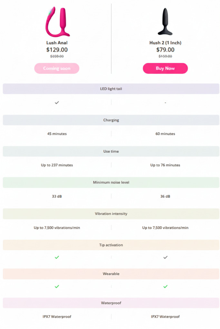Click the Tip activation checkmark under Lush Anal

click(57, 257)
